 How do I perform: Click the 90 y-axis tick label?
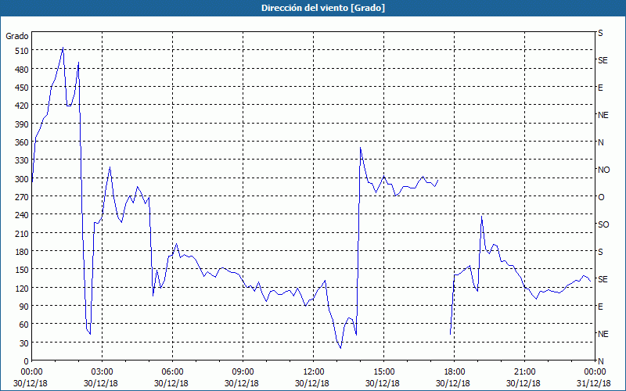tap(24, 307)
